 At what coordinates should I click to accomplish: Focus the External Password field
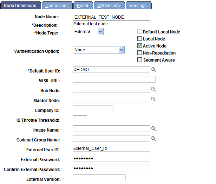111,158
